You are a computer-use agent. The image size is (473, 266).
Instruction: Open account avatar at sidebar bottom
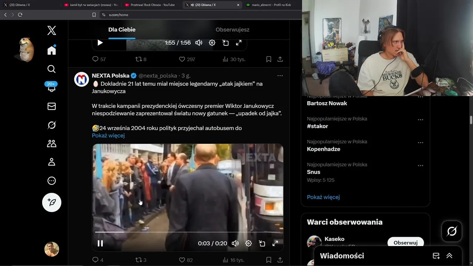pyautogui.click(x=52, y=249)
